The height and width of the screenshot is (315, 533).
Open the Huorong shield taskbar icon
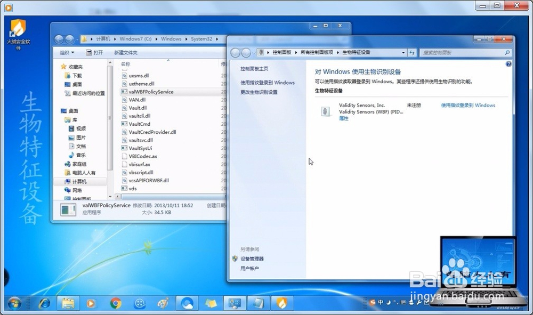coord(281,303)
